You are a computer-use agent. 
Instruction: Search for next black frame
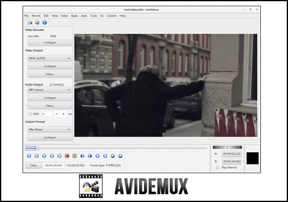[90, 156]
